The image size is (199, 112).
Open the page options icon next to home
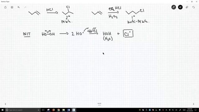pyautogui.click(x=12, y=7)
